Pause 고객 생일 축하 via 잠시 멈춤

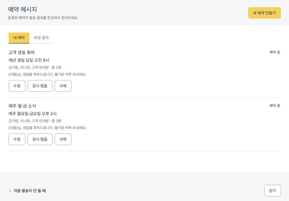click(x=40, y=86)
